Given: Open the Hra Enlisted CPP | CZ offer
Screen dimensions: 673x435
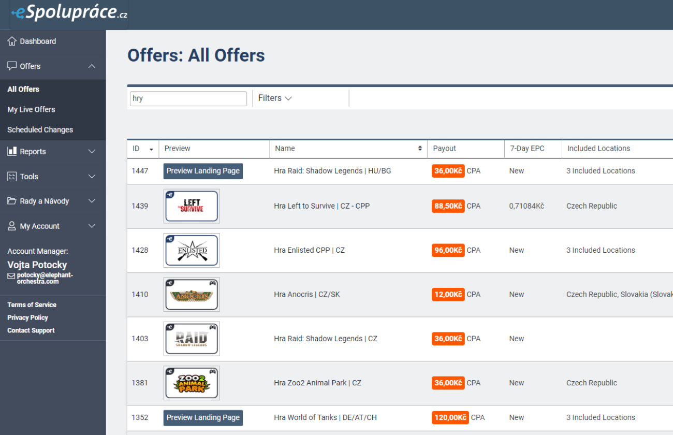Looking at the screenshot, I should click(x=309, y=250).
